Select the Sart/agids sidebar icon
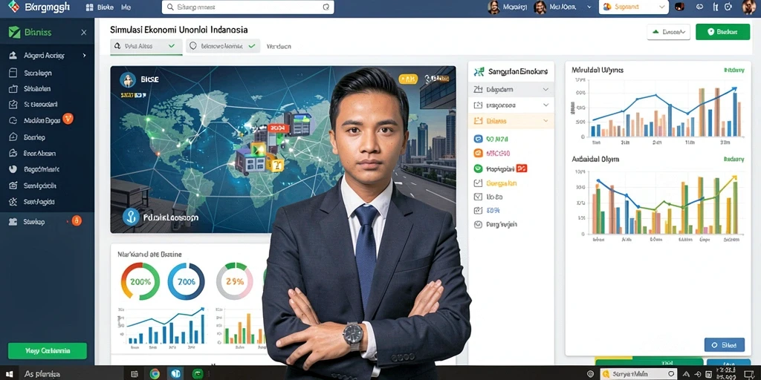 pos(13,201)
